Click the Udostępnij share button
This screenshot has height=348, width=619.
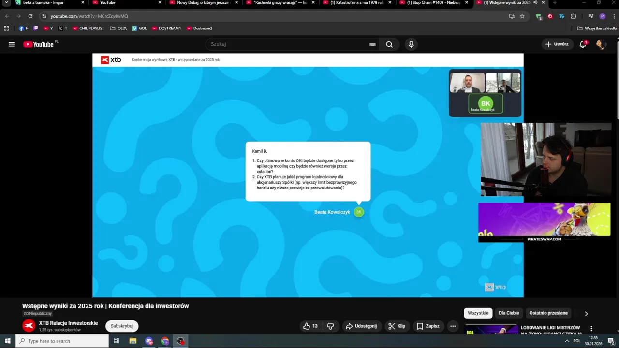(361, 326)
